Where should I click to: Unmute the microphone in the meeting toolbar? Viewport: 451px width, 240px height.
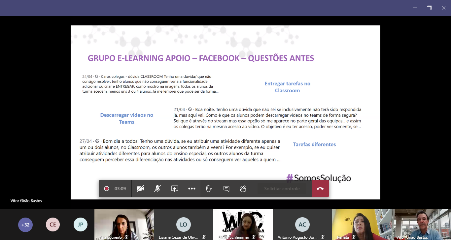(x=157, y=189)
